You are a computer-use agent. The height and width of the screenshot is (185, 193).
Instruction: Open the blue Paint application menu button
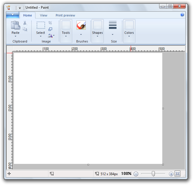pyautogui.click(x=12, y=15)
